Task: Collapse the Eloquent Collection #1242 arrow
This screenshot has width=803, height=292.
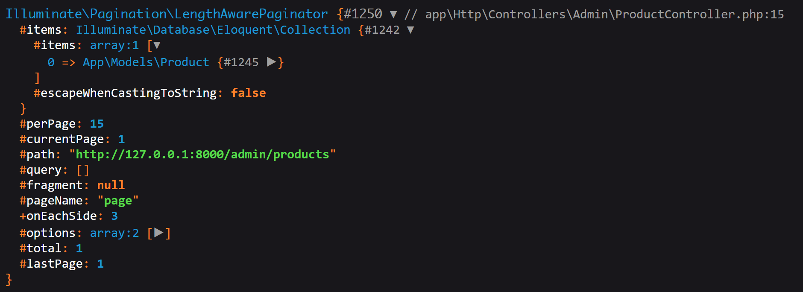Action: pyautogui.click(x=410, y=30)
